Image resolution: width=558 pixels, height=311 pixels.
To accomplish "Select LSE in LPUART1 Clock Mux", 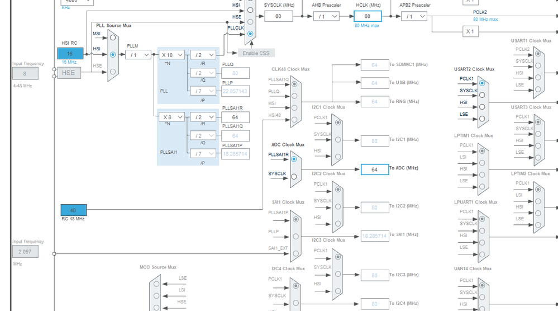I will tap(482, 255).
